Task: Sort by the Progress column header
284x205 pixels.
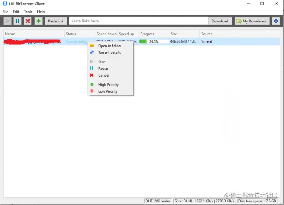Action: pos(154,34)
